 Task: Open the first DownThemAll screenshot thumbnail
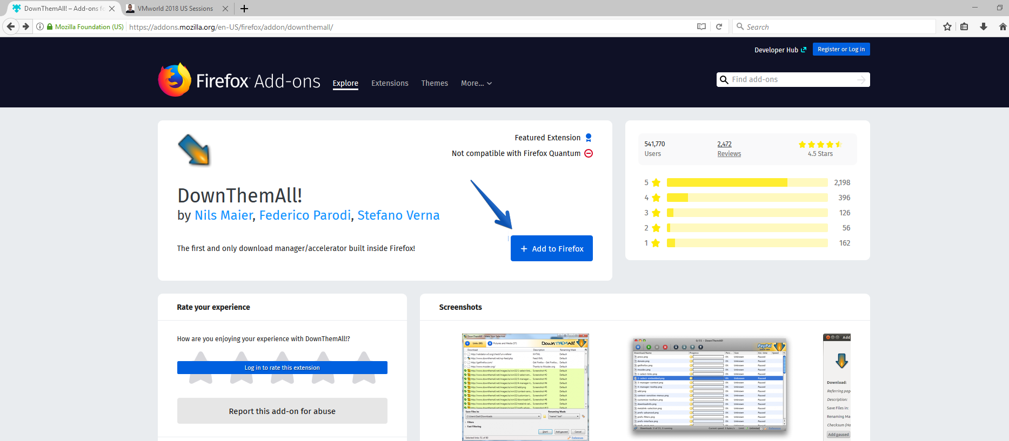[525, 387]
